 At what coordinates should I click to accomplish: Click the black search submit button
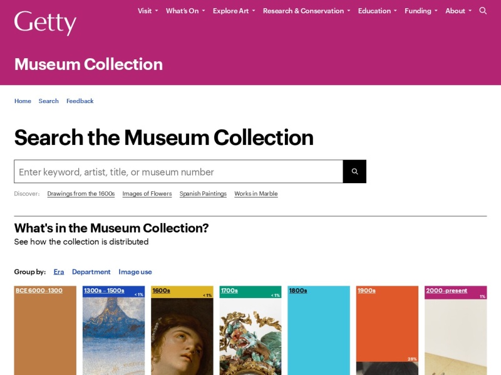[354, 171]
